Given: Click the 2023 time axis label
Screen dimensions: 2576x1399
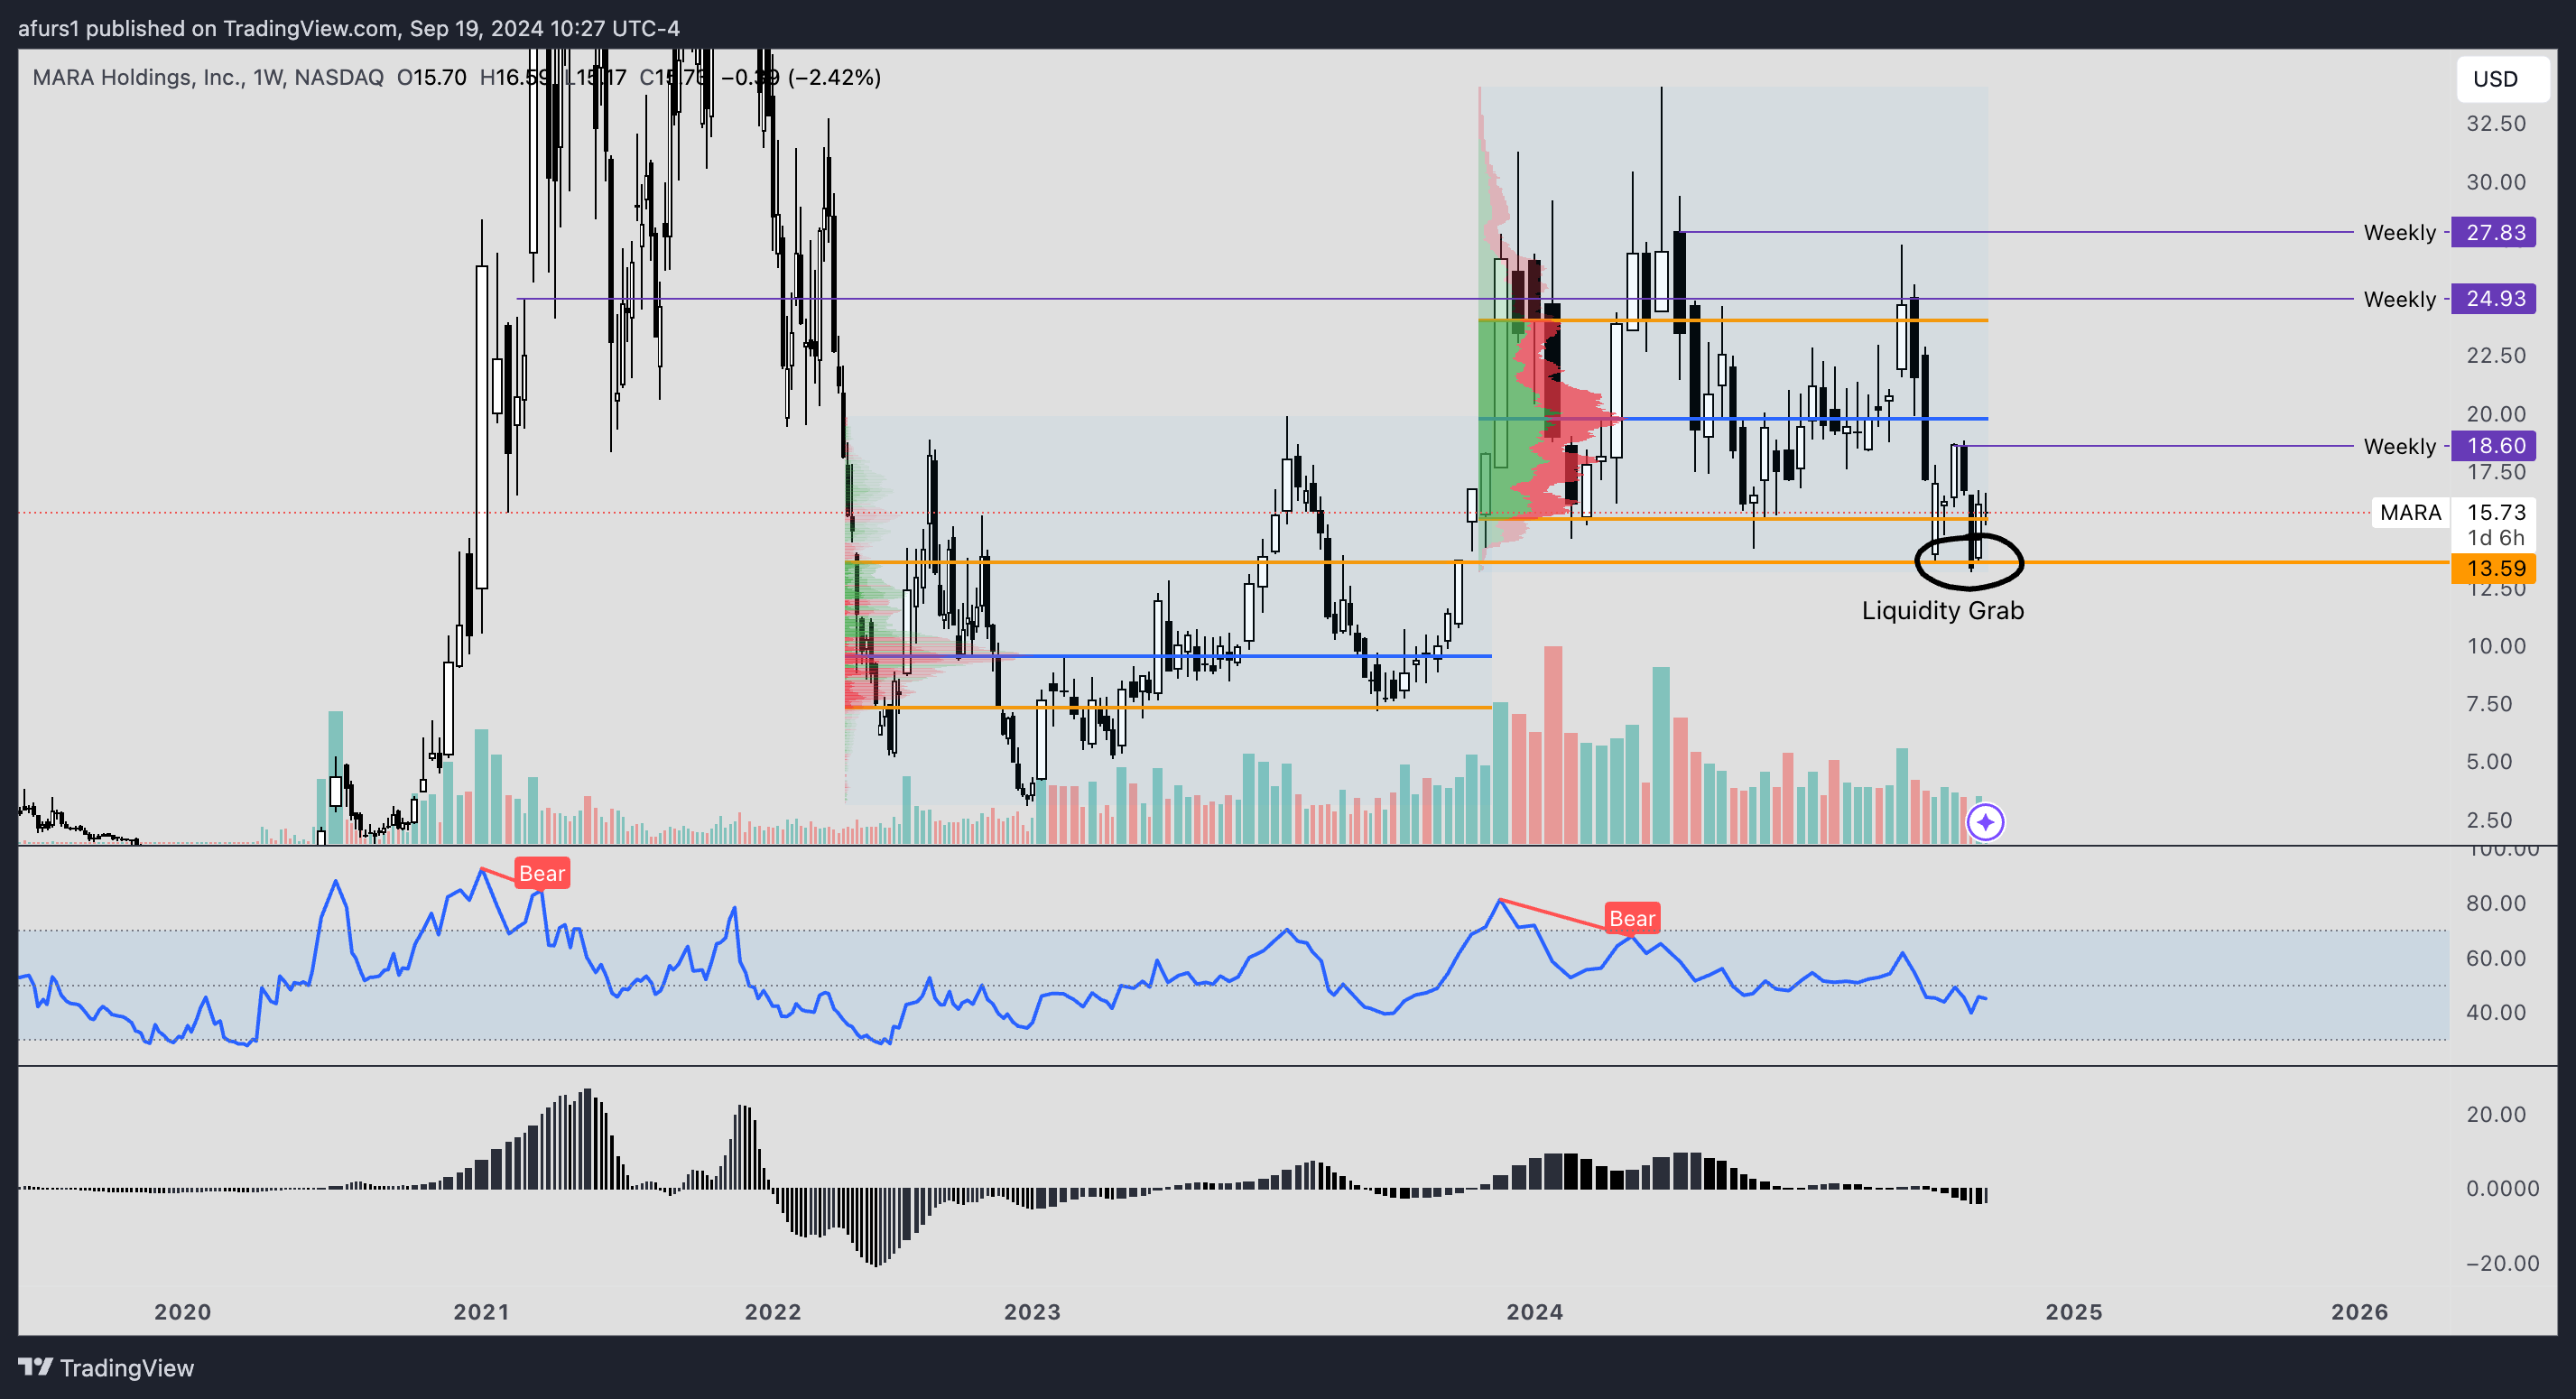Looking at the screenshot, I should point(1032,1311).
